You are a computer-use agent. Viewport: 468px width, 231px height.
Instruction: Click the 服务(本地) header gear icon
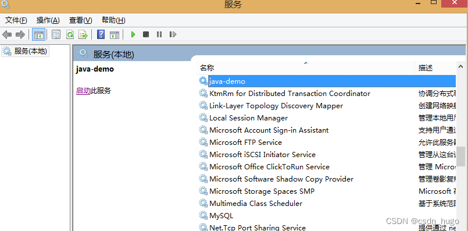[84, 54]
